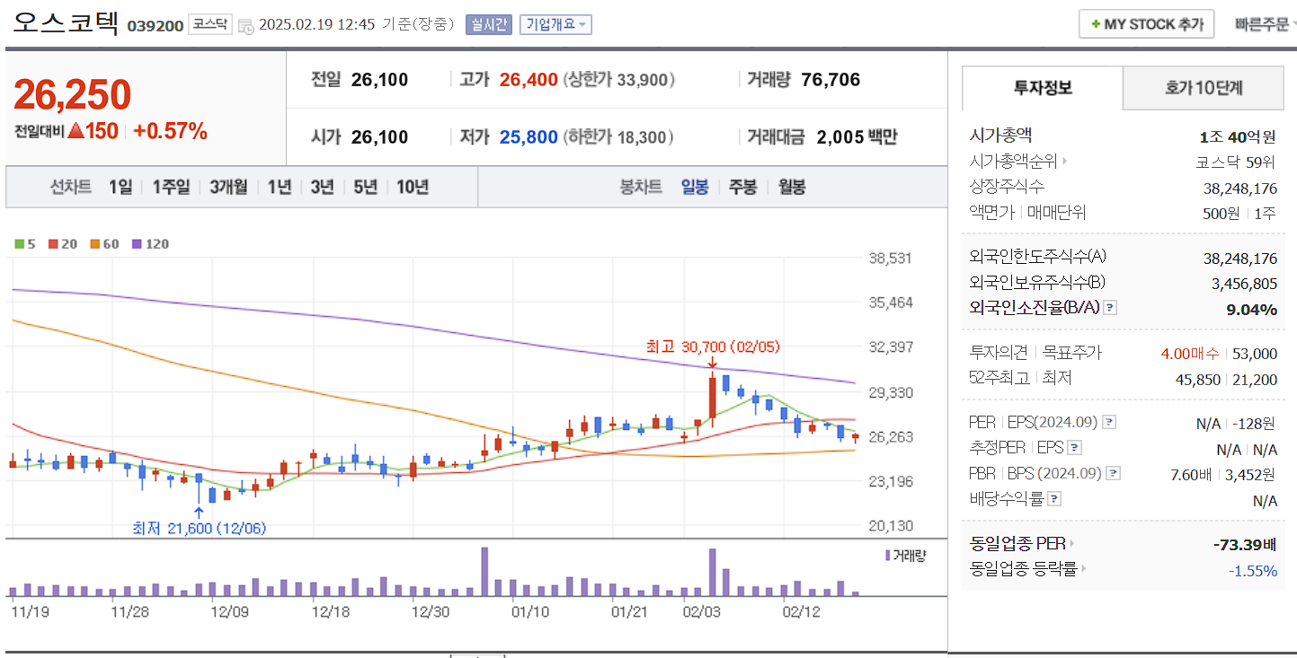Open the 배당수익률 help tooltip
The image size is (1297, 658).
pyautogui.click(x=1054, y=498)
